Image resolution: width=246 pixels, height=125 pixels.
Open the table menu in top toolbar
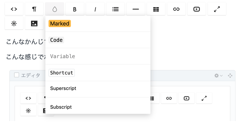click(x=156, y=9)
